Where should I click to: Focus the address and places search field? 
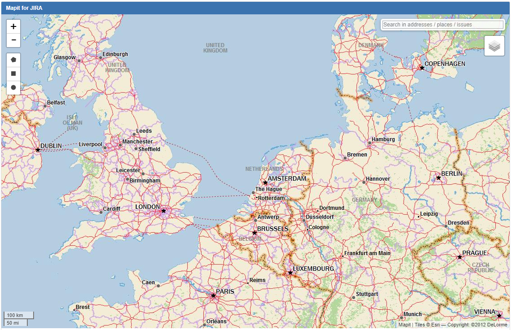pos(442,25)
